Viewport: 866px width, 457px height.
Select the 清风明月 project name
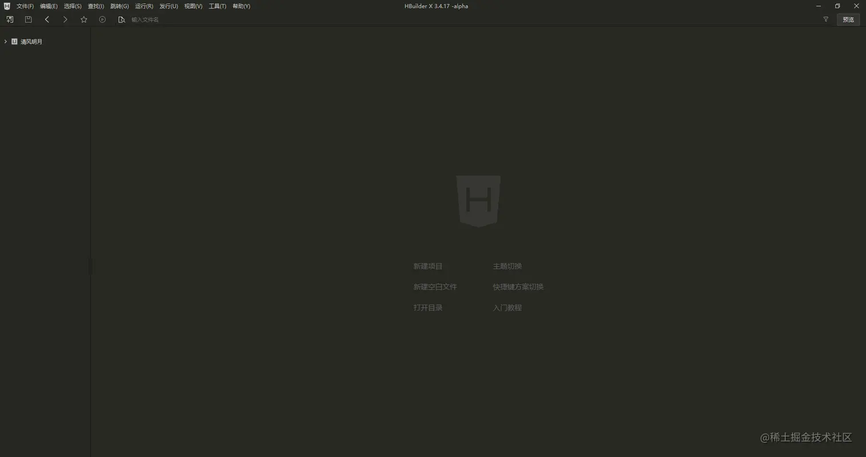tap(32, 42)
